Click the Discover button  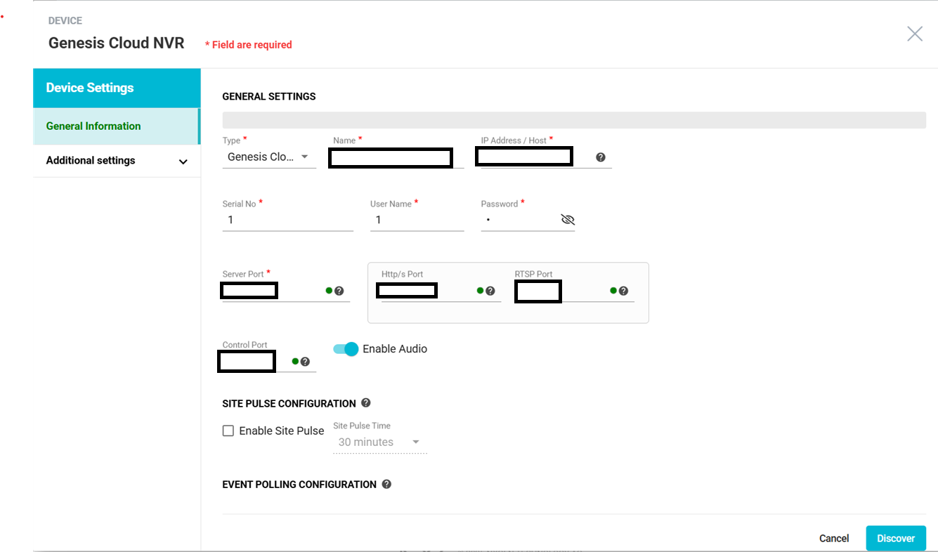click(896, 538)
